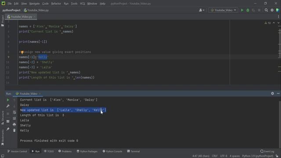Rerun program in Run panel
The width and height of the screenshot is (281, 158).
coord(8,100)
